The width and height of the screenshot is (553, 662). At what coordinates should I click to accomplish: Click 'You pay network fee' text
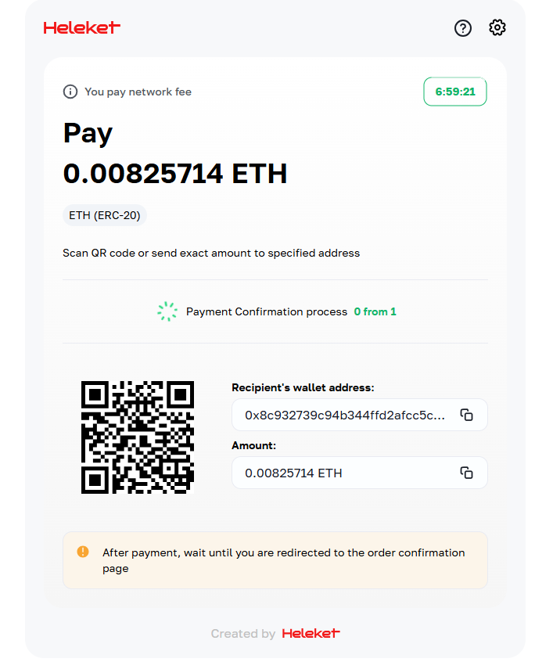(x=138, y=92)
